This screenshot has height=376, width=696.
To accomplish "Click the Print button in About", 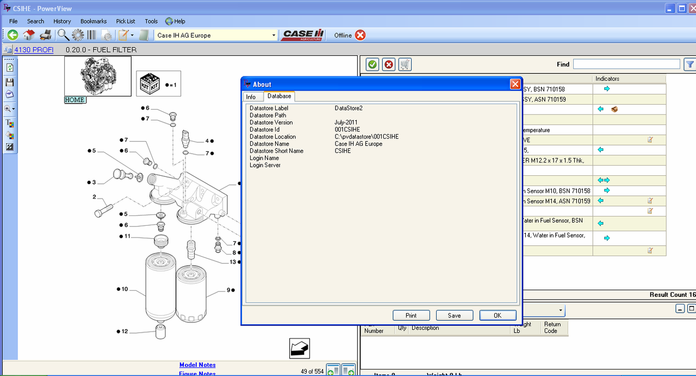I will click(411, 315).
